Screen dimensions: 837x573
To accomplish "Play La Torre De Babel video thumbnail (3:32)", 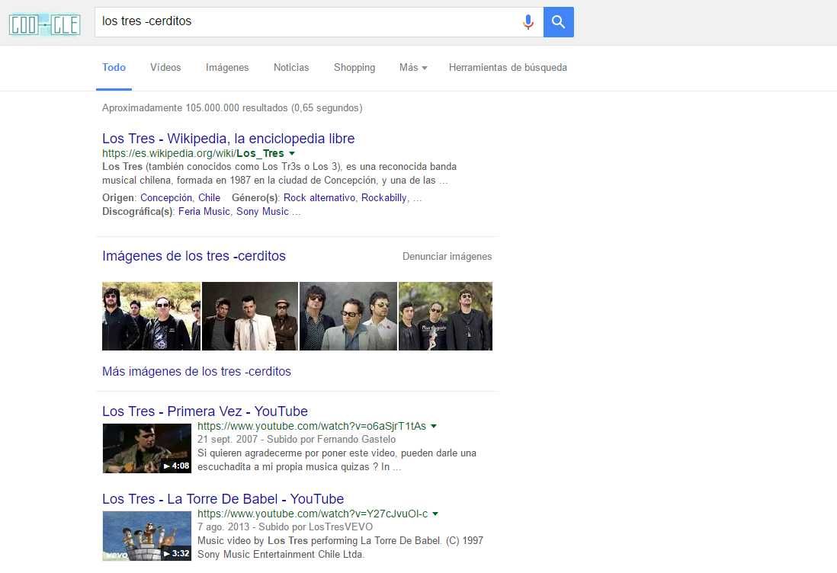I will pos(147,536).
